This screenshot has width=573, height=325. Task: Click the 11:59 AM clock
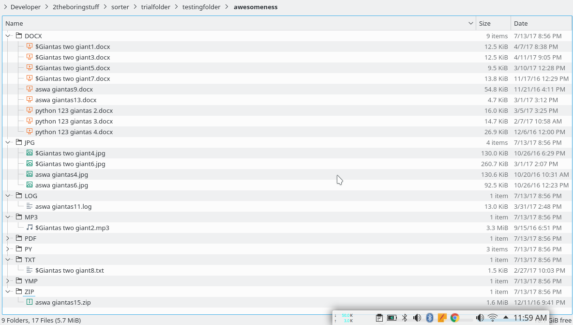[x=530, y=318]
